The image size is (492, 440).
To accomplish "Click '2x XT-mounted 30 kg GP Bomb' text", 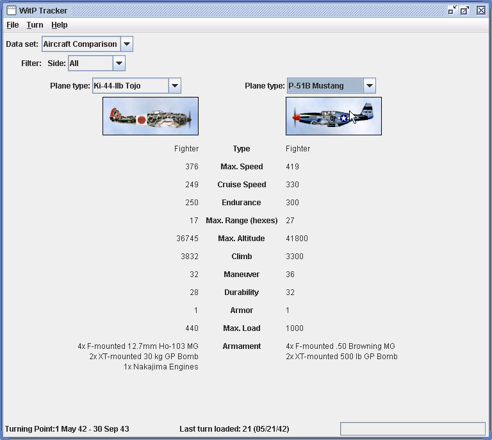I will click(143, 357).
